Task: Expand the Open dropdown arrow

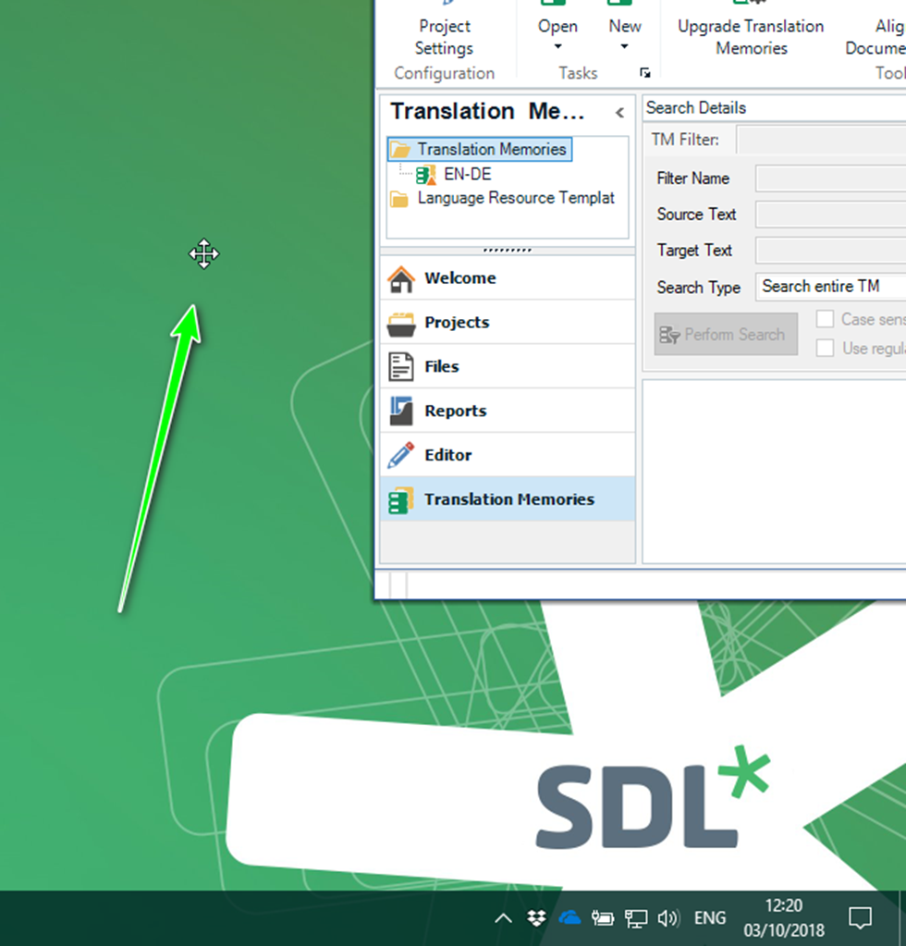Action: click(x=557, y=47)
